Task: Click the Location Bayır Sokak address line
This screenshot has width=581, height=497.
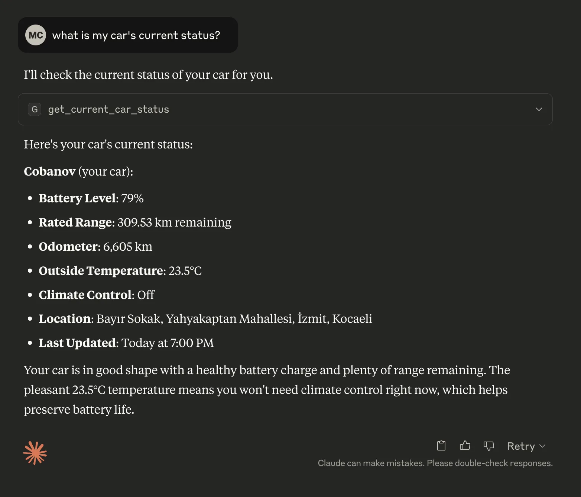Action: pos(205,319)
